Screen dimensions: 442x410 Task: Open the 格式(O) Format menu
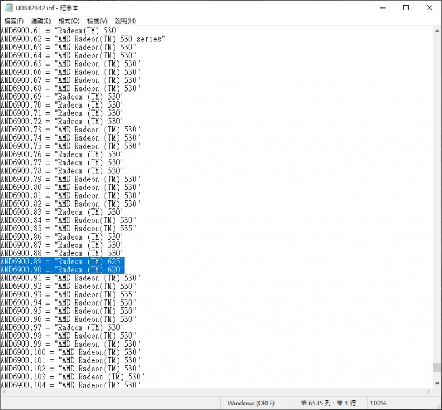point(69,21)
